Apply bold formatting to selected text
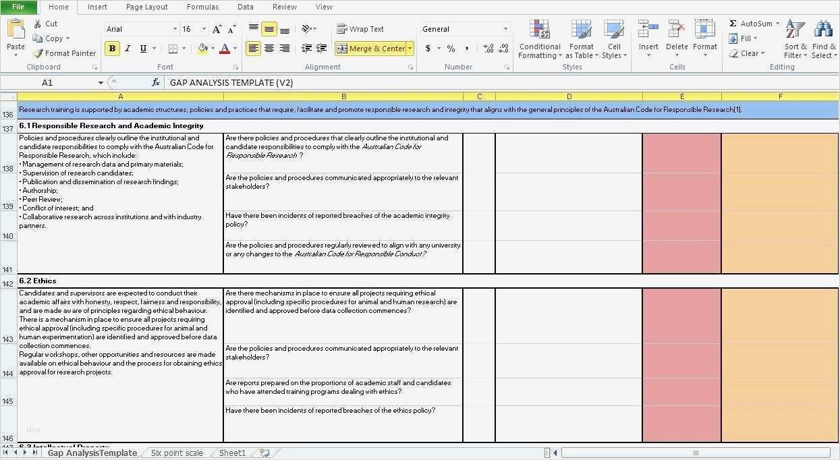The image size is (840, 460). [111, 49]
